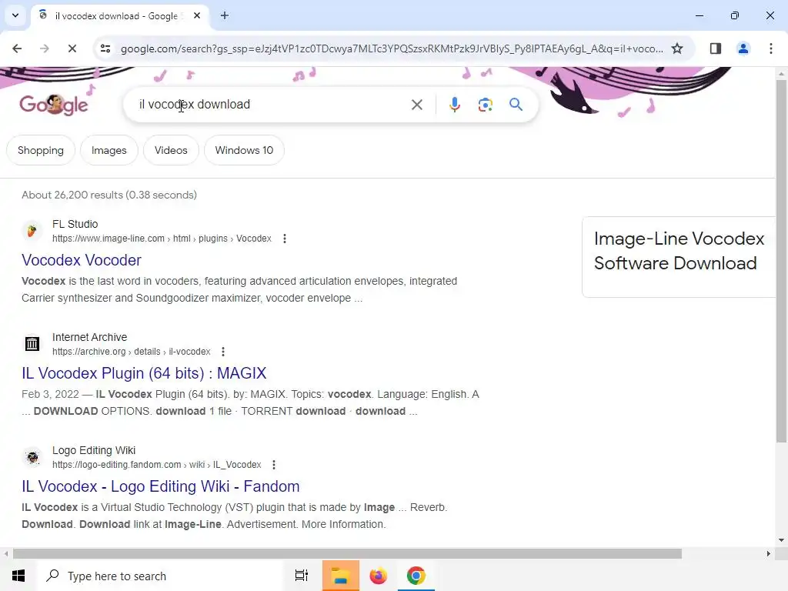This screenshot has height=591, width=788.
Task: Open Firefox from the taskbar
Action: [x=378, y=576]
